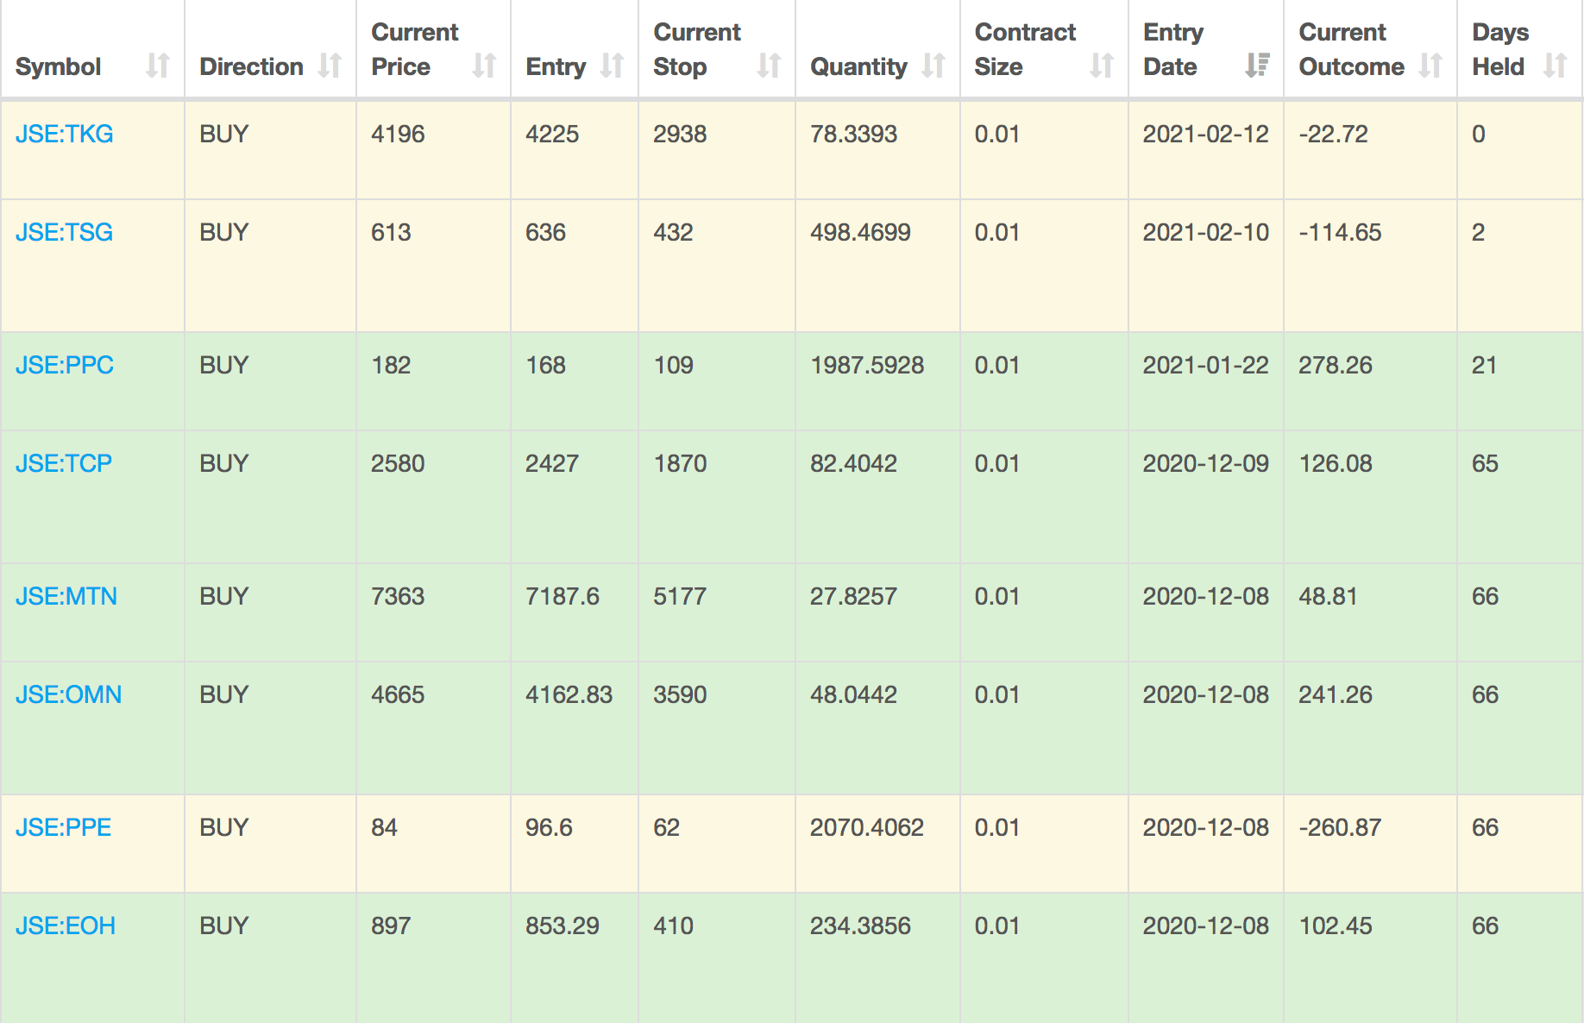Sort by Current Stop arrows icon
This screenshot has height=1023, width=1584.
point(769,66)
